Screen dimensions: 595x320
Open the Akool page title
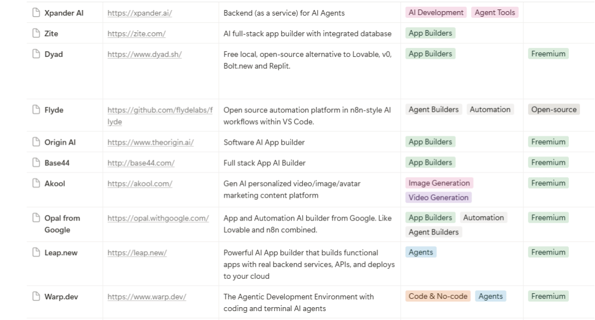click(55, 184)
